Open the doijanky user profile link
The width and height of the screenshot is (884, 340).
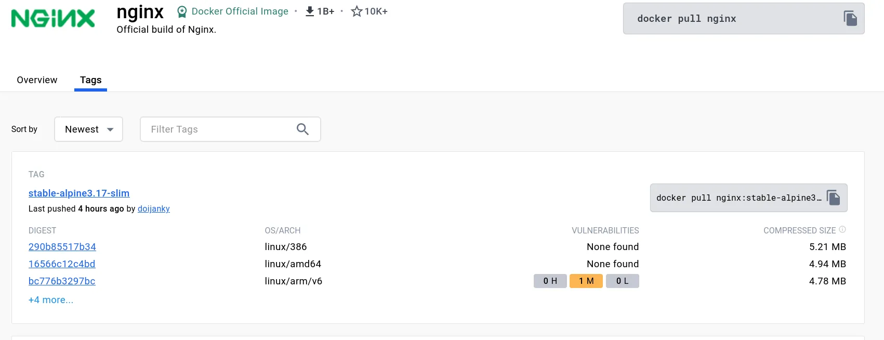154,209
